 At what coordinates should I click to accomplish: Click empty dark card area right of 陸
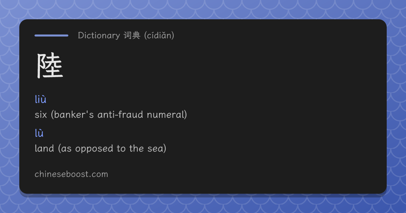tap(220, 68)
